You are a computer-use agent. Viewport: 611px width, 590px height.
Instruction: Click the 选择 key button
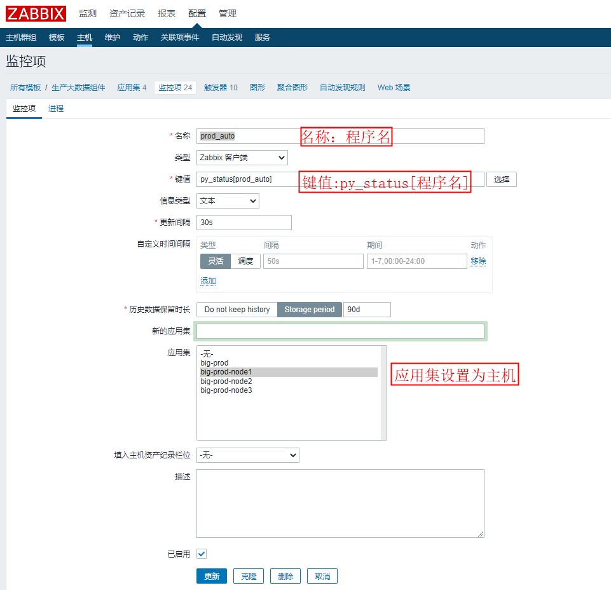[502, 179]
